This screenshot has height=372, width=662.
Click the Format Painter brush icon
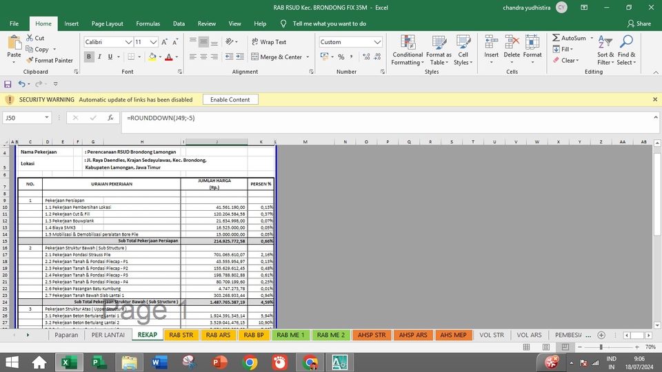pyautogui.click(x=30, y=60)
